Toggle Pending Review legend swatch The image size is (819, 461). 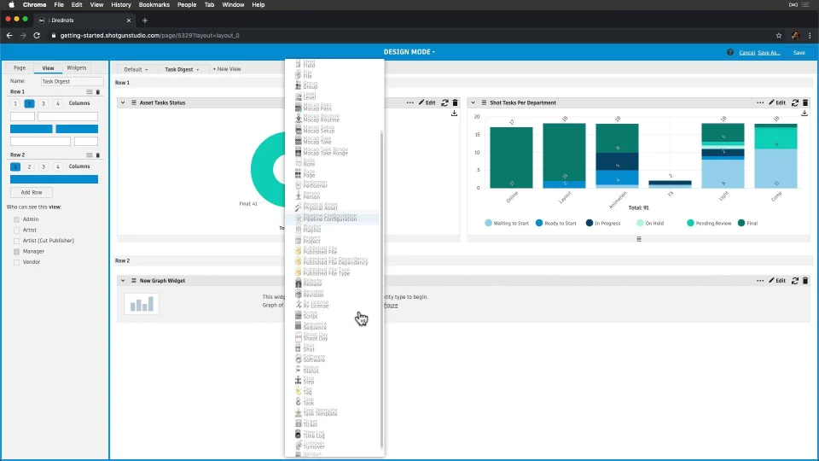coord(690,223)
